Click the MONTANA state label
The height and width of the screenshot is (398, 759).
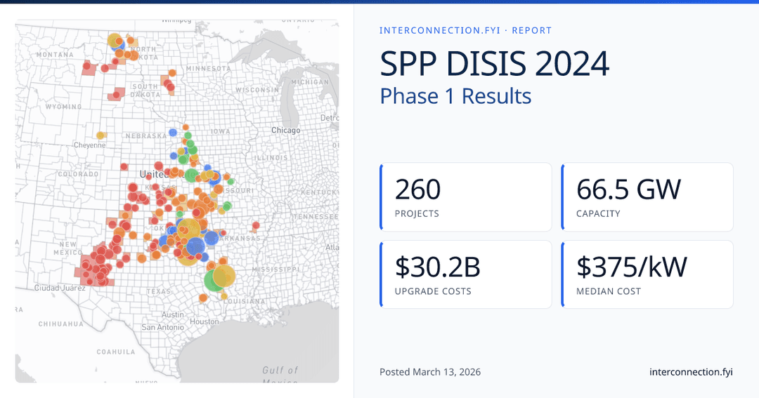coord(56,55)
